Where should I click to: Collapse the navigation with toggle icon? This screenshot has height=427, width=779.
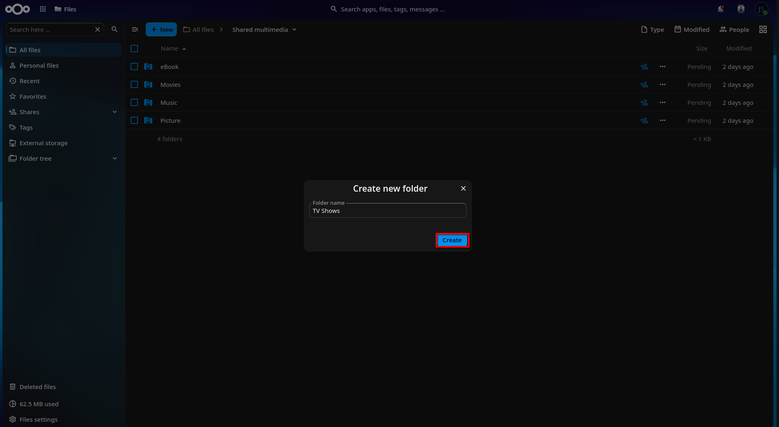pos(135,29)
